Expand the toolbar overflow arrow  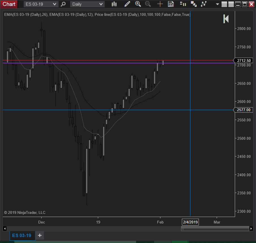(217, 4)
